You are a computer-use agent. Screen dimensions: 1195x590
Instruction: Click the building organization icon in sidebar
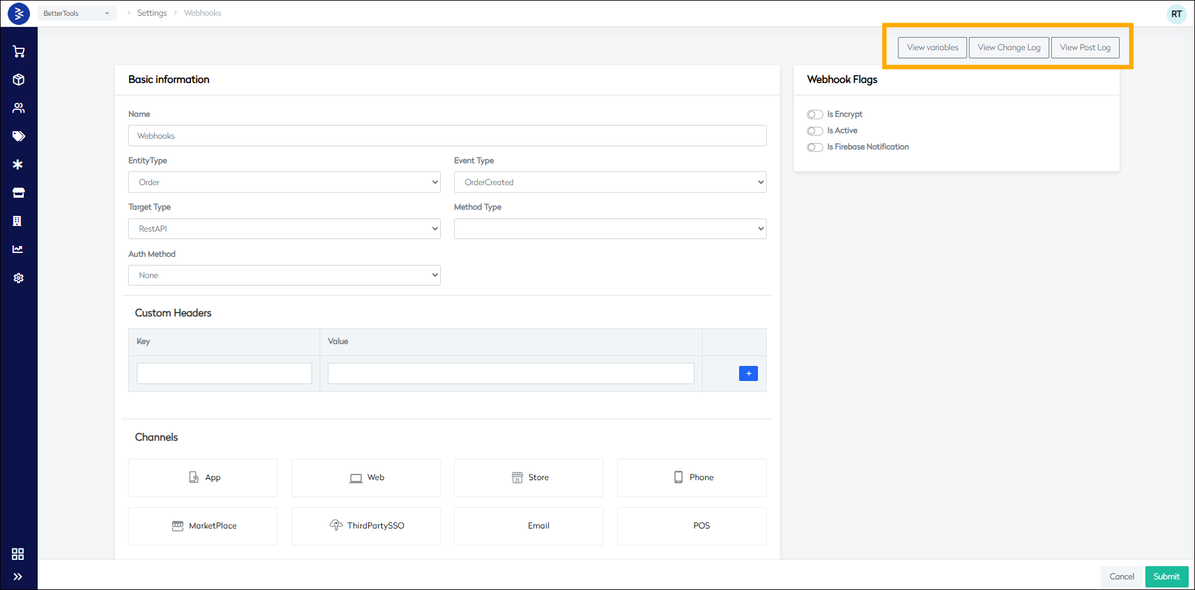pos(18,220)
